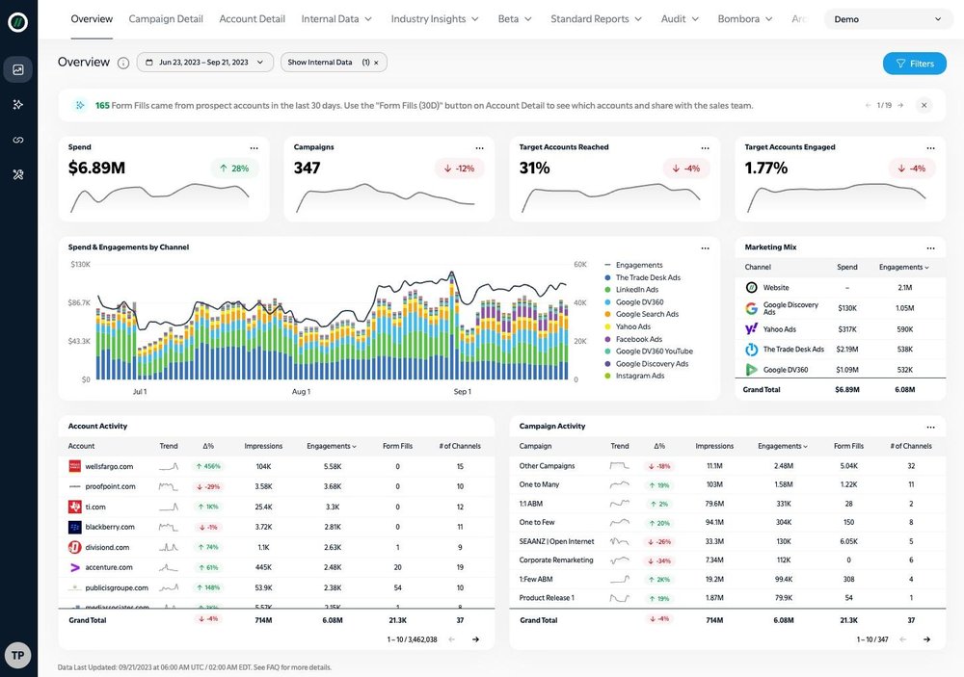Screen dimensions: 964x677
Task: Open the wellsfargo.com account row
Action: [x=276, y=466]
